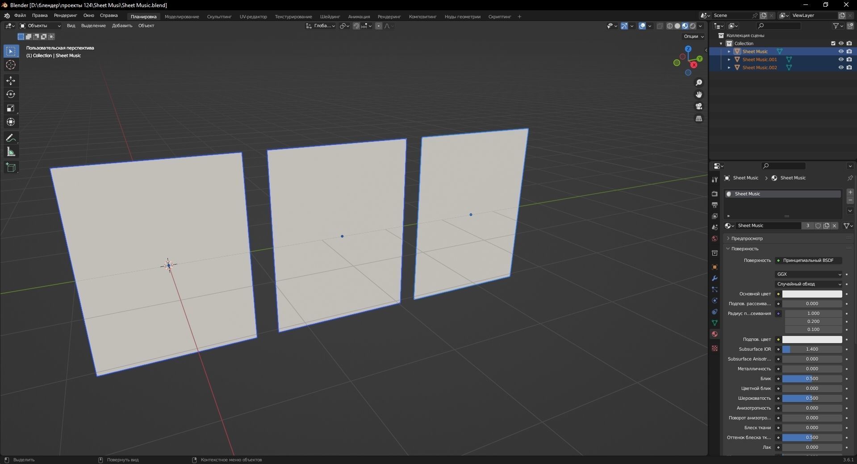
Task: Open the View Layer properties tab
Action: 715,216
